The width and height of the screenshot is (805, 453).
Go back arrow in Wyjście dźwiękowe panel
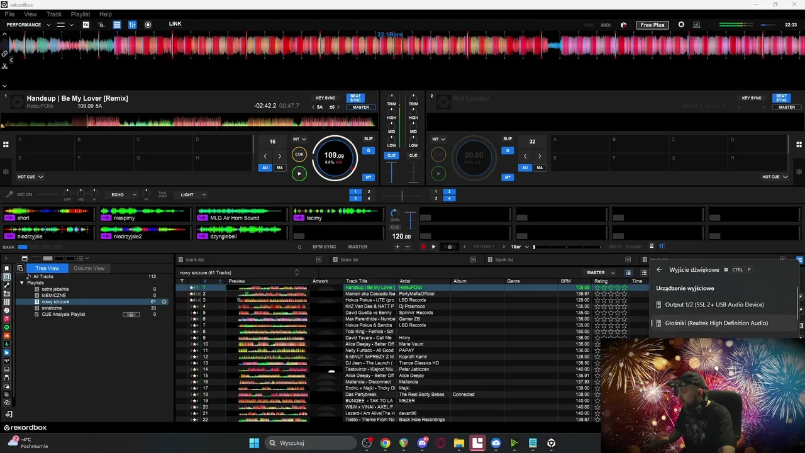(x=659, y=269)
